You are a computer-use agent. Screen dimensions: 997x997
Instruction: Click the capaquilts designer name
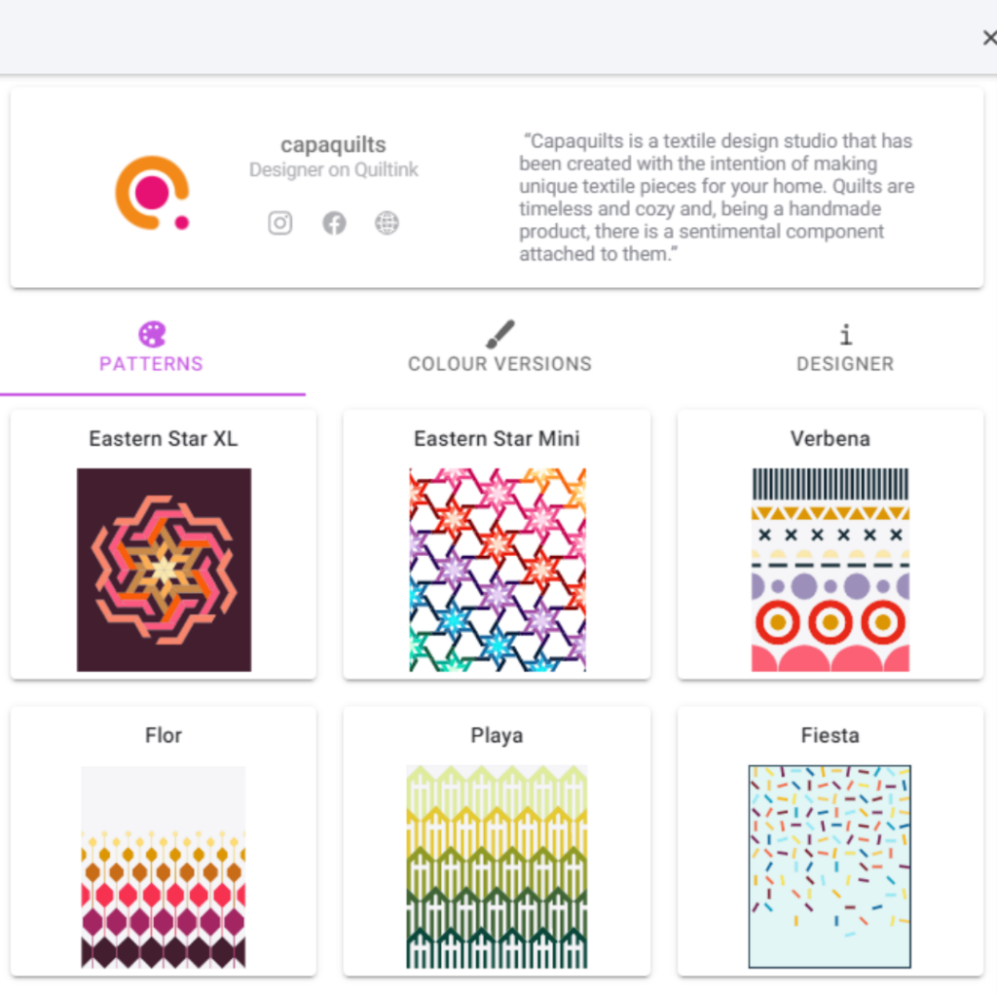point(333,144)
